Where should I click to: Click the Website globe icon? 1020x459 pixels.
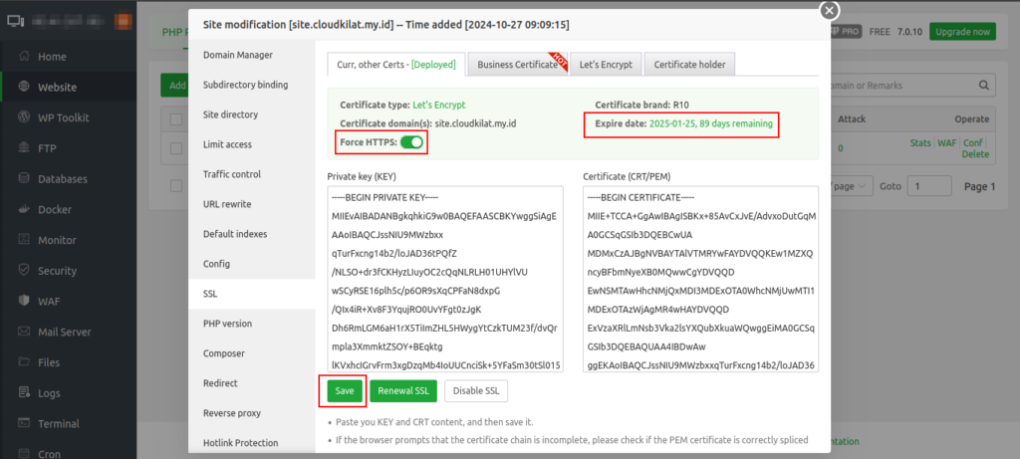(24, 87)
